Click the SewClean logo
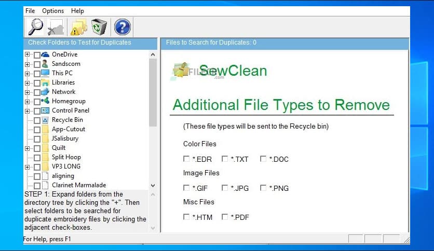The width and height of the screenshot is (434, 251). click(x=219, y=71)
